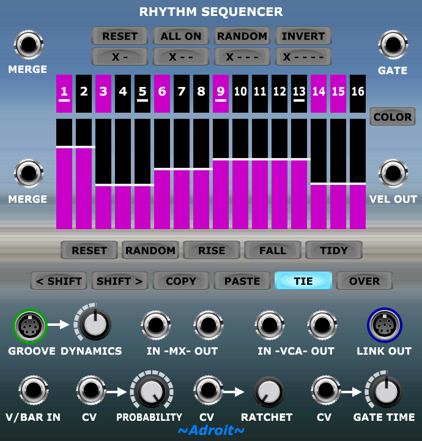The height and width of the screenshot is (441, 422).
Task: Toggle step 3 off
Action: (103, 94)
